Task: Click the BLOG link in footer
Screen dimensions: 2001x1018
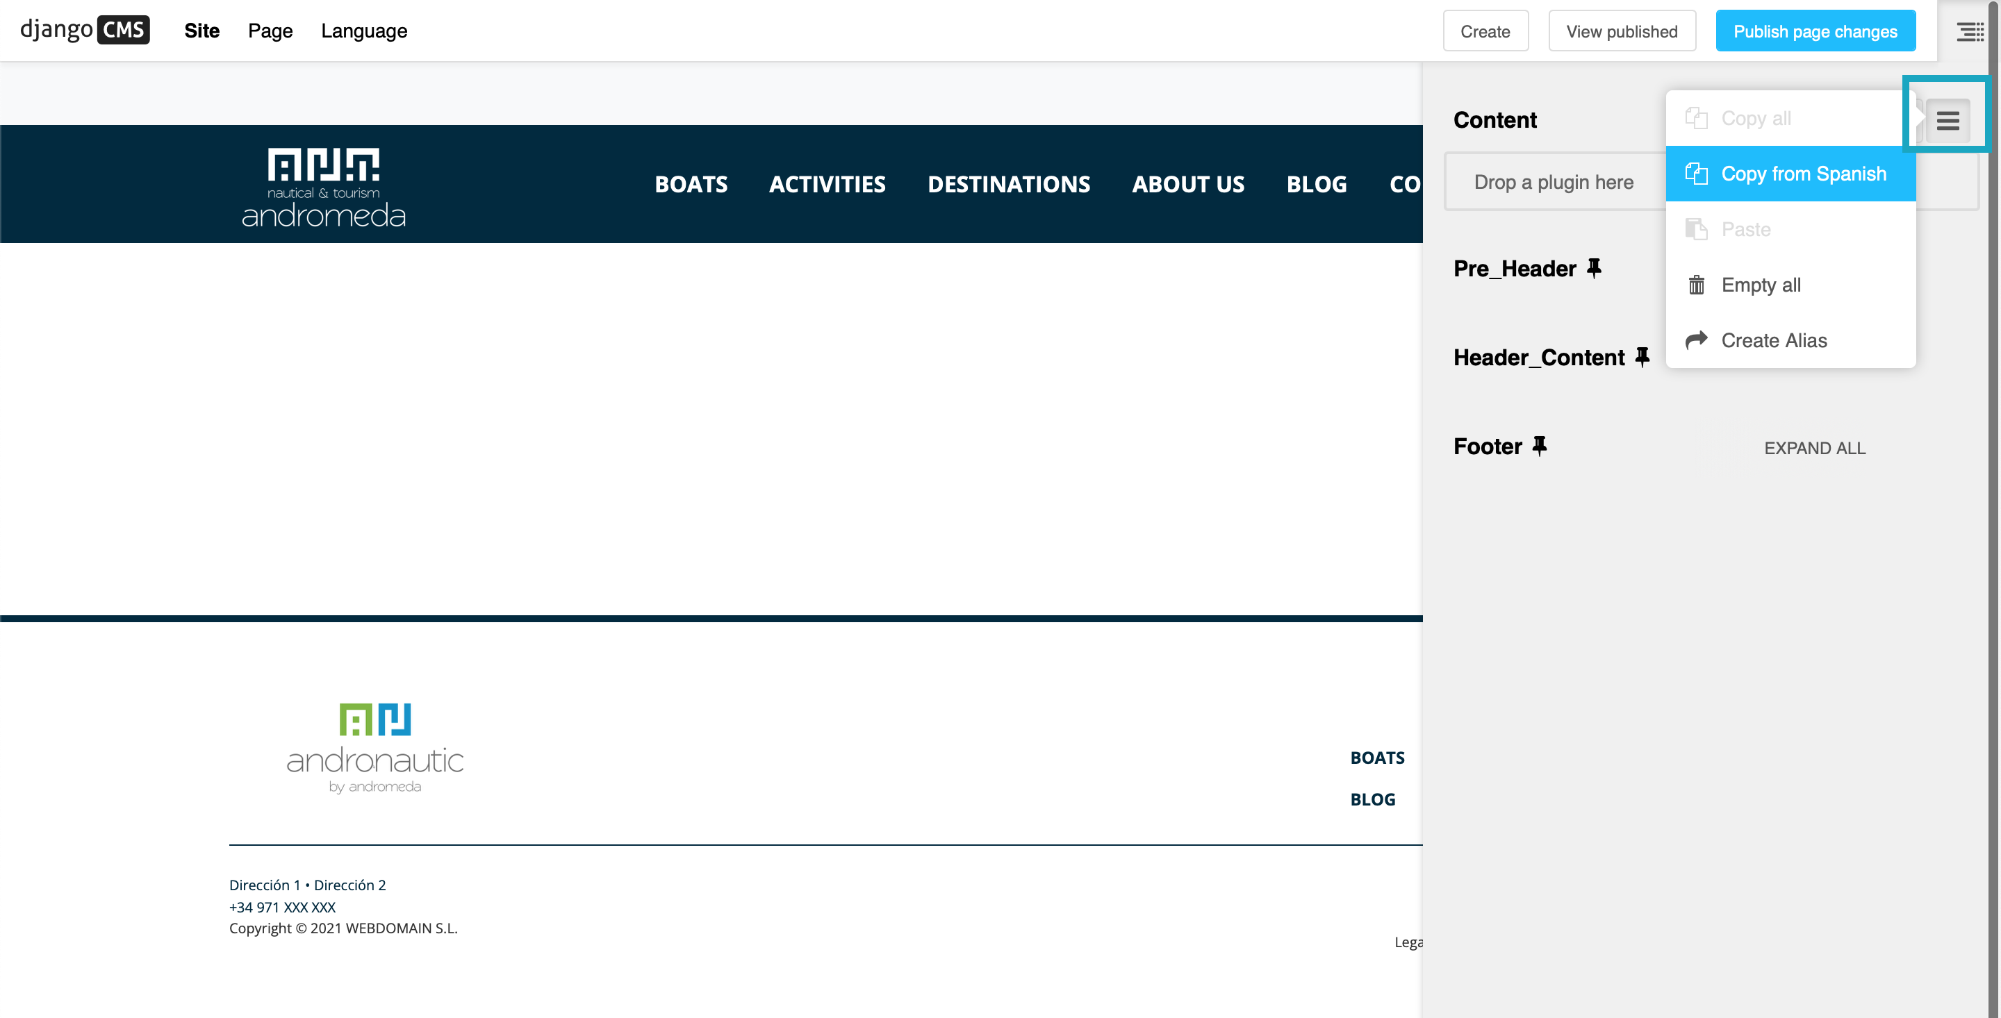Action: coord(1373,800)
